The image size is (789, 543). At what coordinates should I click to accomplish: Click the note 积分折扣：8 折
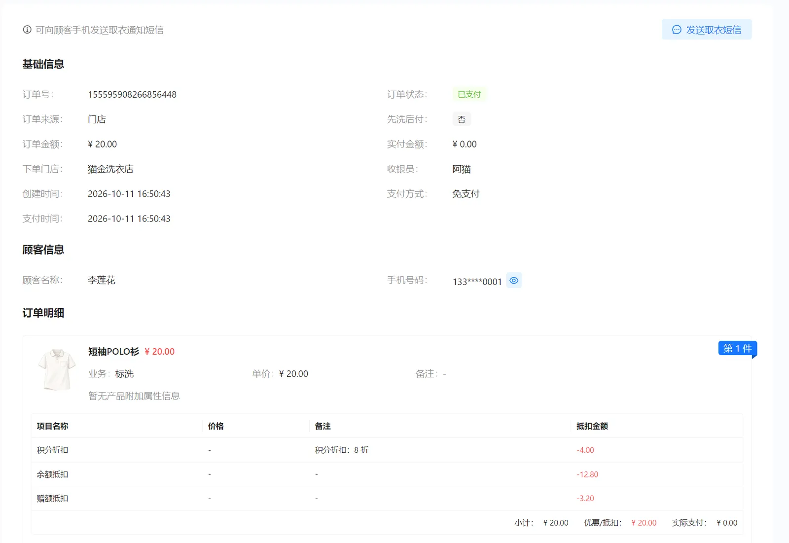[342, 450]
